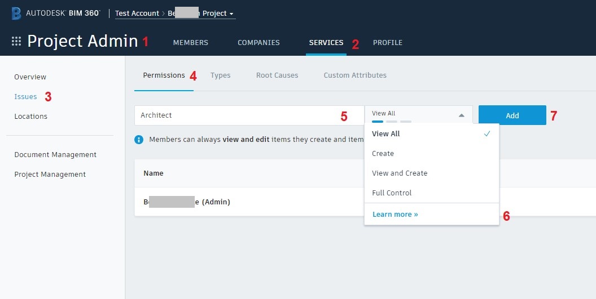Follow the Learn more link

click(x=395, y=215)
